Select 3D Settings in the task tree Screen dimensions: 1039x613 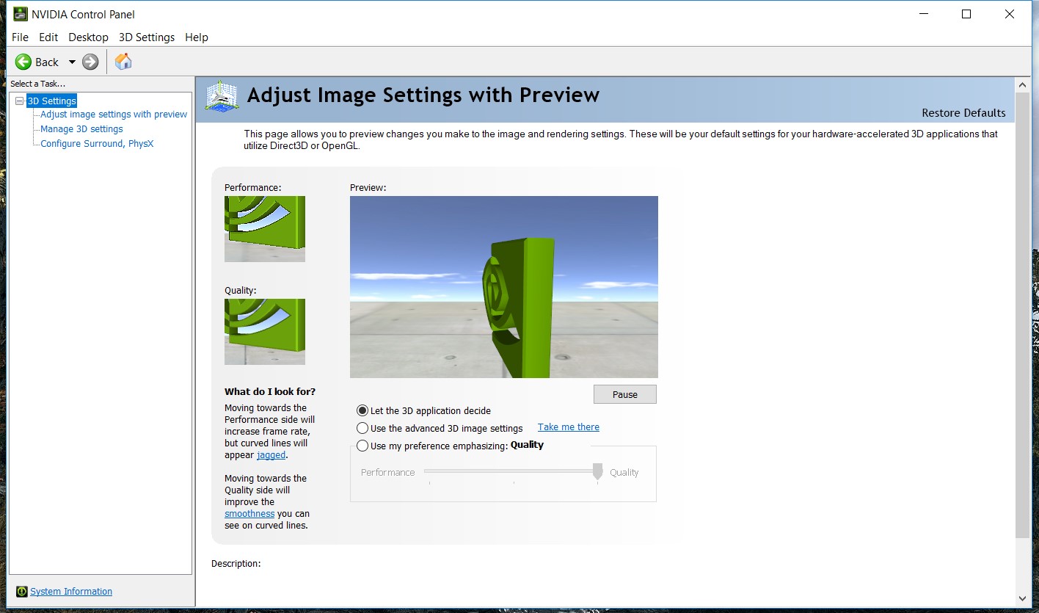51,101
